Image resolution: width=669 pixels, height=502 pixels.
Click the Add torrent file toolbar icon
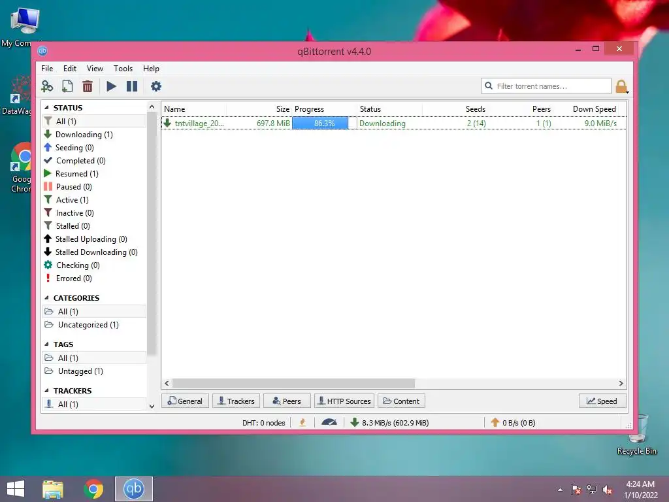click(67, 86)
